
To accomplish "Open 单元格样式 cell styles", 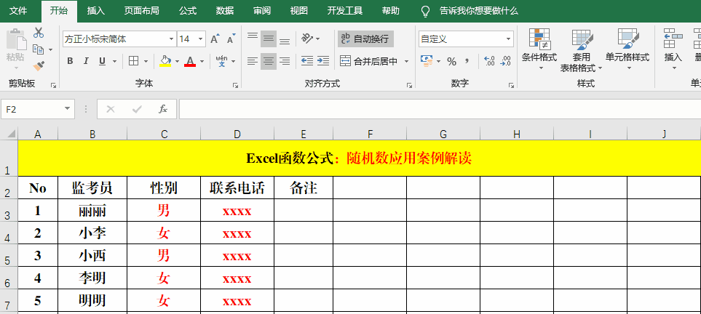I will tap(627, 49).
